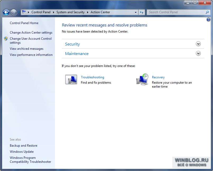Image resolution: width=213 pixels, height=171 pixels.
Task: Open Change User Account Control settings
Action: pos(31,40)
